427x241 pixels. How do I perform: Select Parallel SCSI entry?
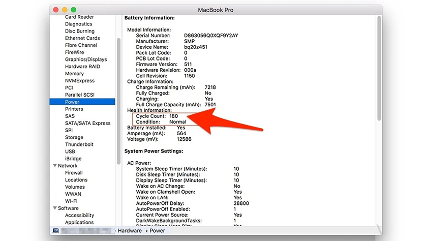pos(79,95)
